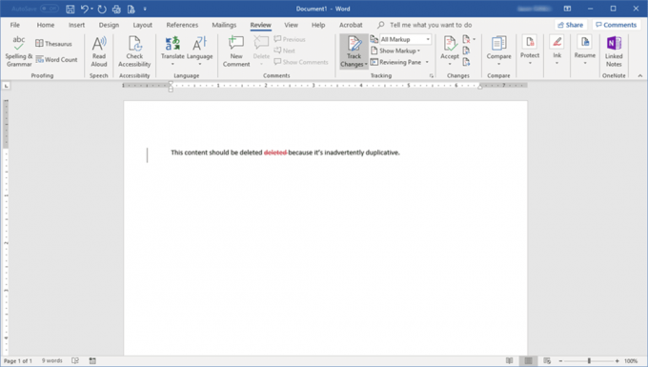Open the Compare documents menu
Viewport: 648px width, 367px height.
pos(498,51)
